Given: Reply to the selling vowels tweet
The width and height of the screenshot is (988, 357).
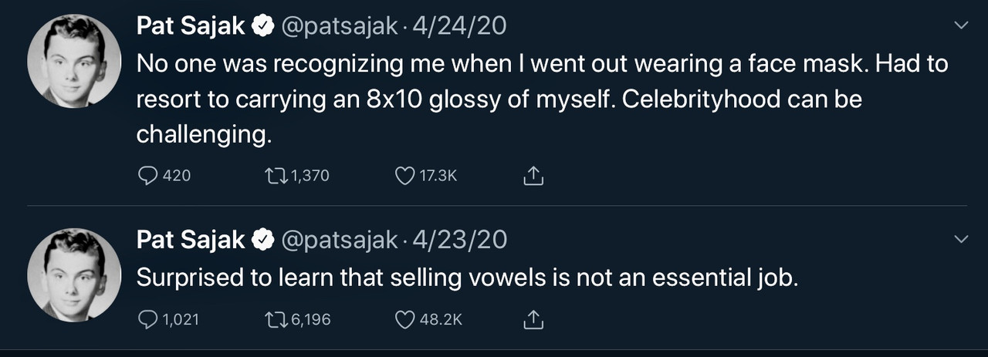Looking at the screenshot, I should click(x=147, y=318).
